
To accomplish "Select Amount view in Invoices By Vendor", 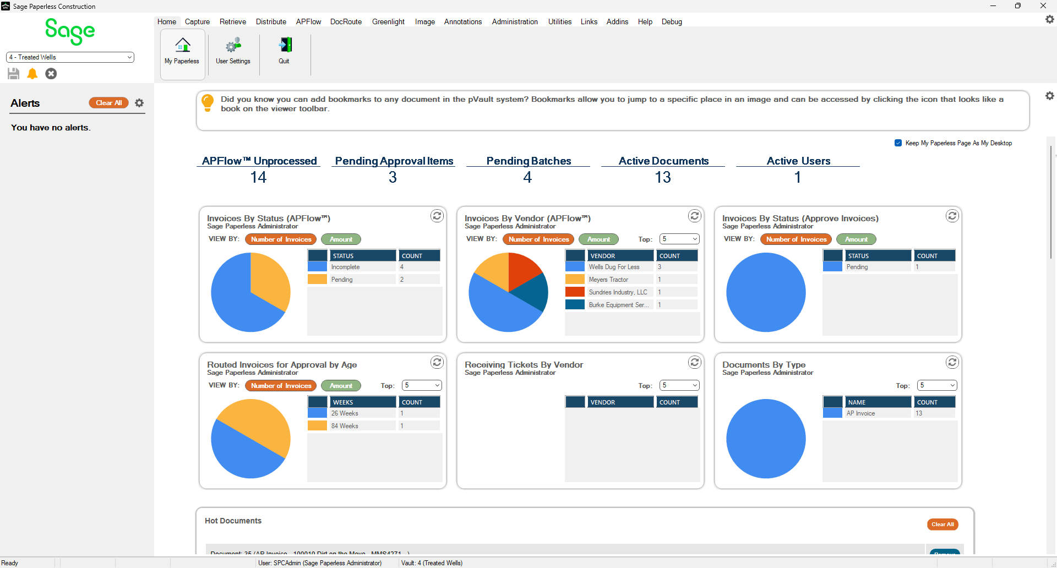I will click(599, 239).
